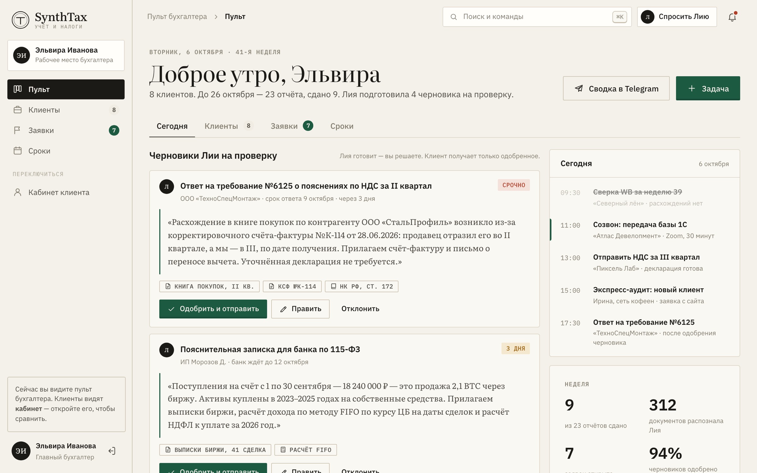Click the 3 ДНЯ badge

point(516,348)
